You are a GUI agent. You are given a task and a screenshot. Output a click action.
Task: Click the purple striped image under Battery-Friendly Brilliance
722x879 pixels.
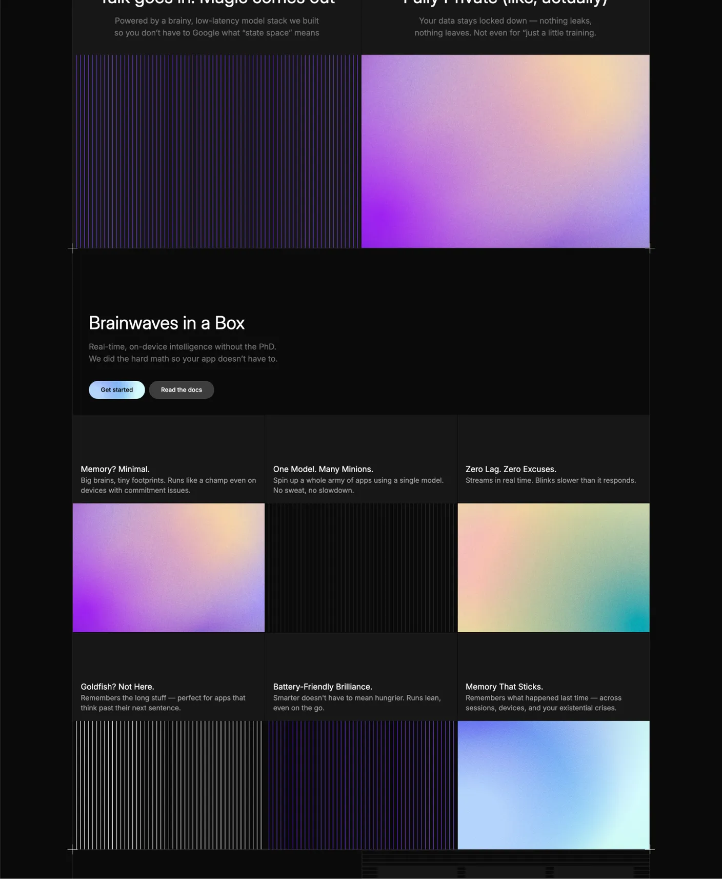tap(361, 785)
